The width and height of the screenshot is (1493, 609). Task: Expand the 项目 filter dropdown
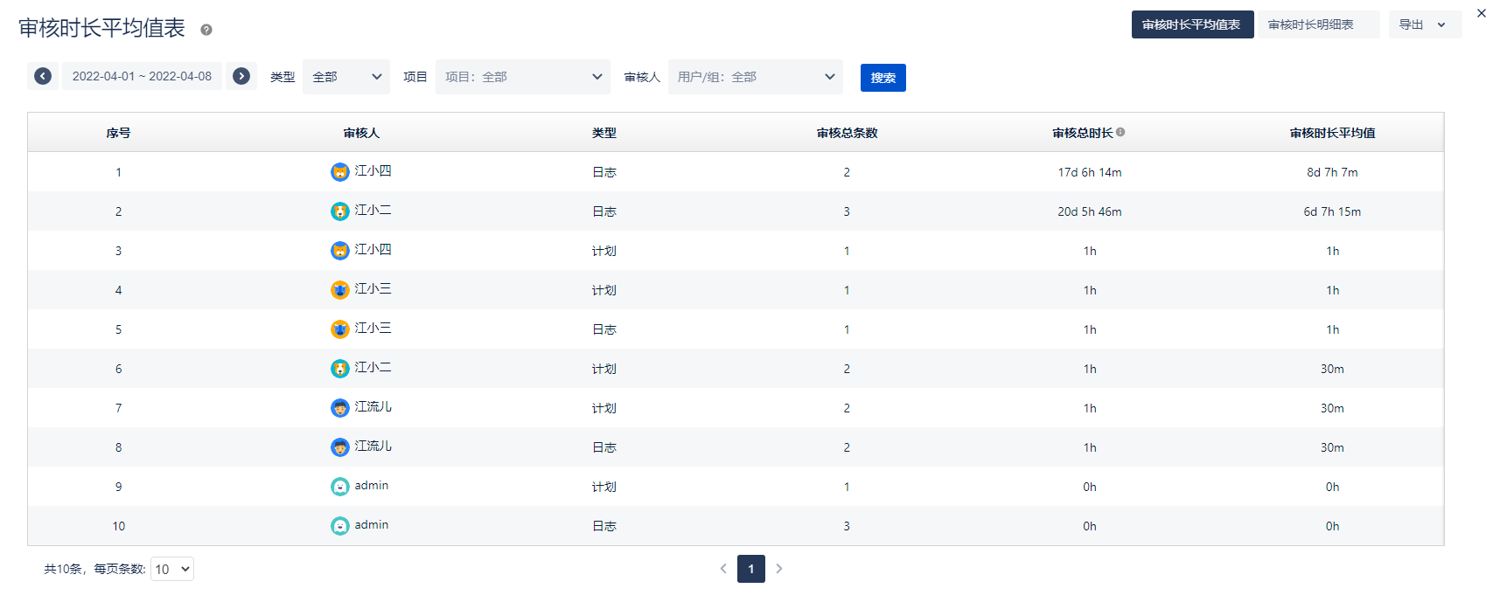tap(523, 77)
